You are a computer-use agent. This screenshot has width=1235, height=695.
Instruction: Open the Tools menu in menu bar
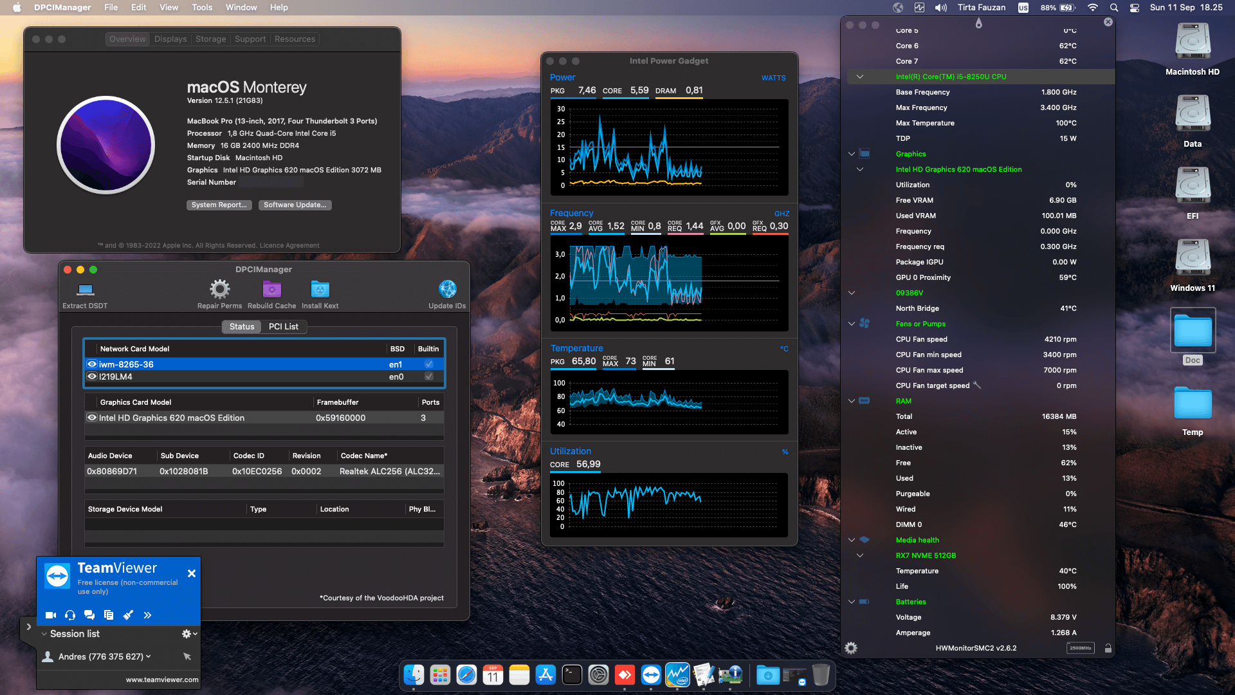pos(201,7)
